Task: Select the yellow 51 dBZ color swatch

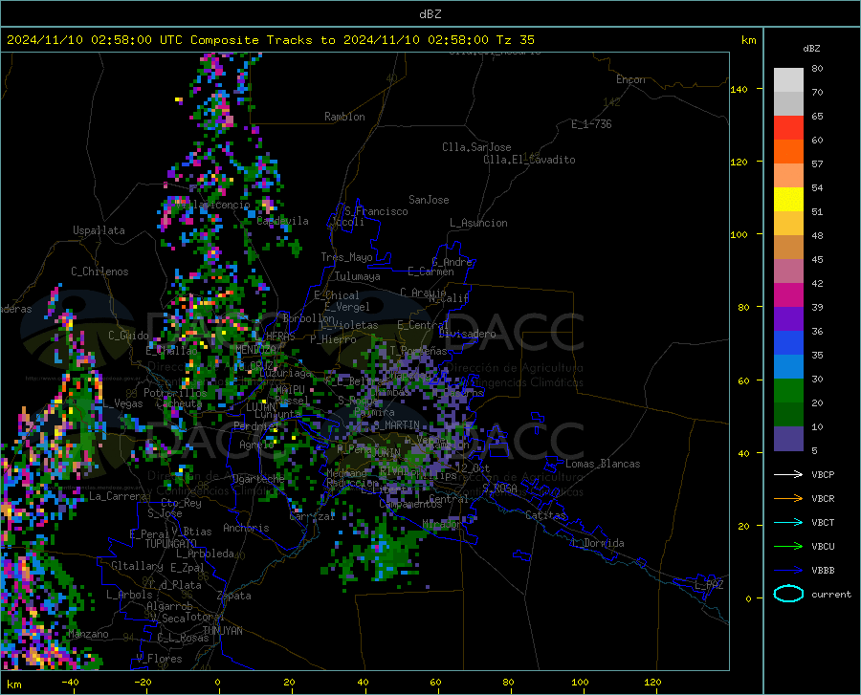Action: click(x=788, y=200)
